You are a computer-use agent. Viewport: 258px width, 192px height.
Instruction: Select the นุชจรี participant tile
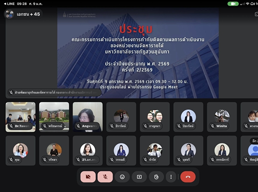pos(188,151)
